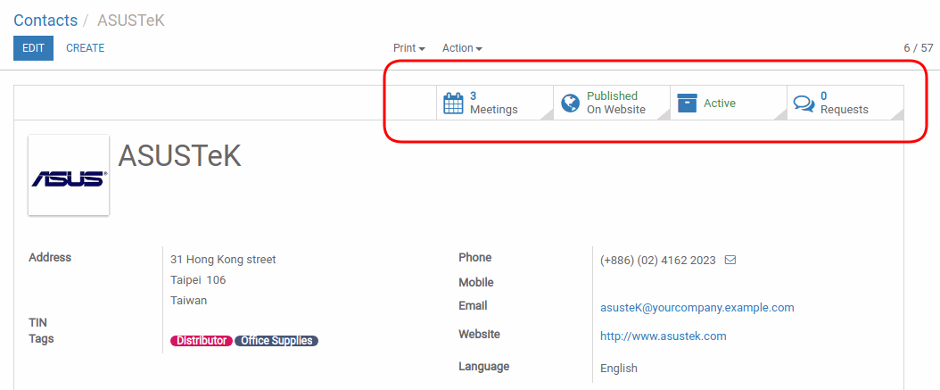Click the CREATE button
This screenshot has width=940, height=390.
[x=85, y=48]
